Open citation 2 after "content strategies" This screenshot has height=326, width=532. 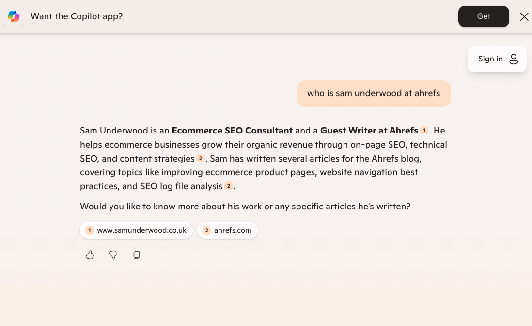201,158
